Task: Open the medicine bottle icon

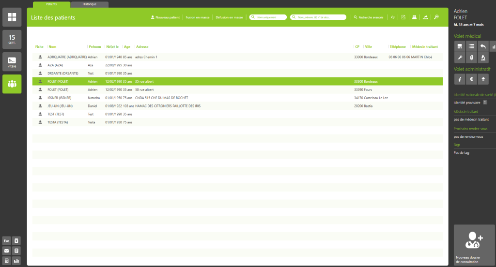Action: (16, 240)
